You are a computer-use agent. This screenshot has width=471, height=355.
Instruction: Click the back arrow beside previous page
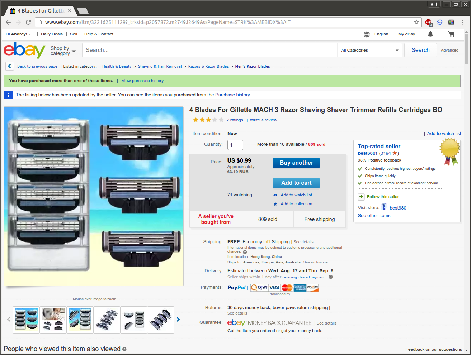pyautogui.click(x=10, y=66)
